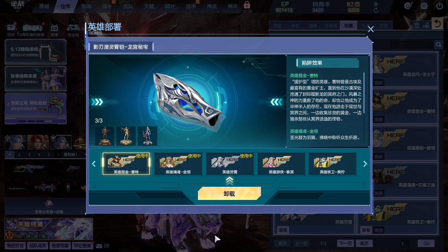Click the description panel scrollbar
Image resolution: width=448 pixels, height=252 pixels.
coord(364,93)
